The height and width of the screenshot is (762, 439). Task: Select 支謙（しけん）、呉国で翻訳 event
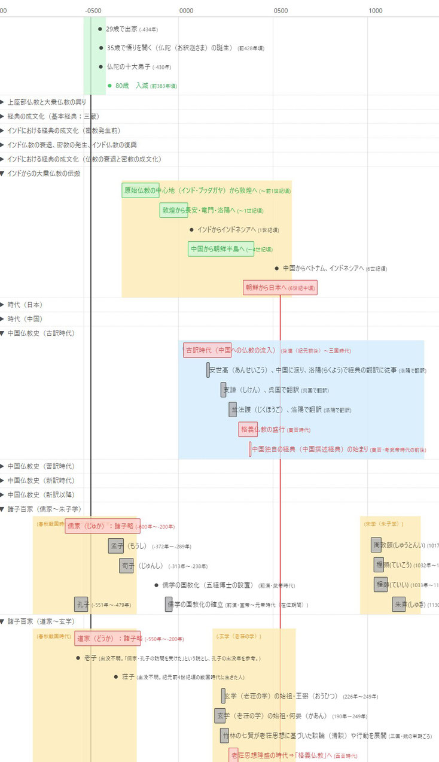click(224, 390)
